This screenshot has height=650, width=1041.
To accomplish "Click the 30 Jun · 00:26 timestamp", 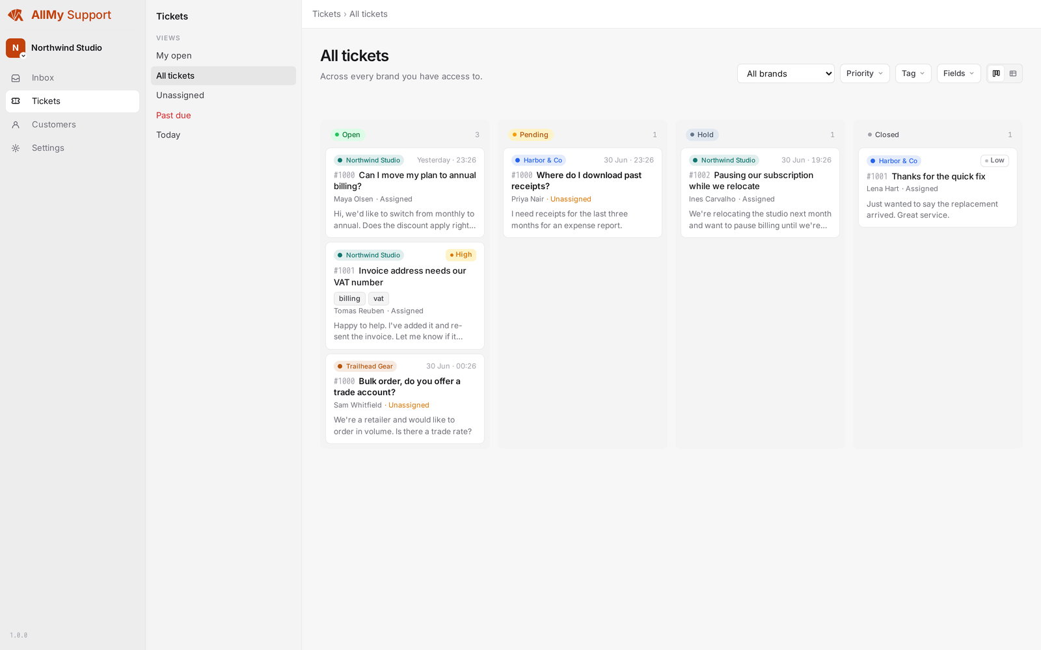I will coord(451,367).
